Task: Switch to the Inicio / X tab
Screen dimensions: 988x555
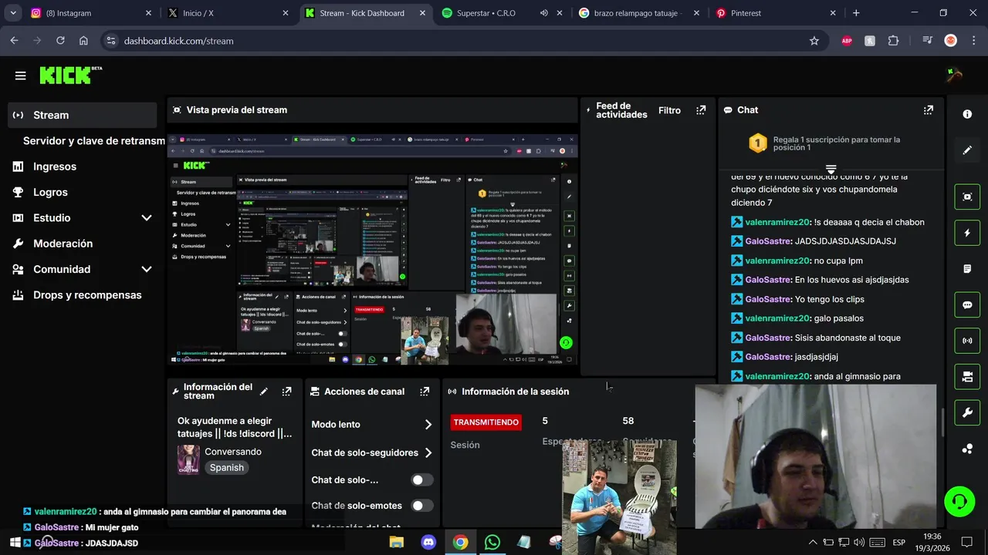Action: (x=226, y=13)
